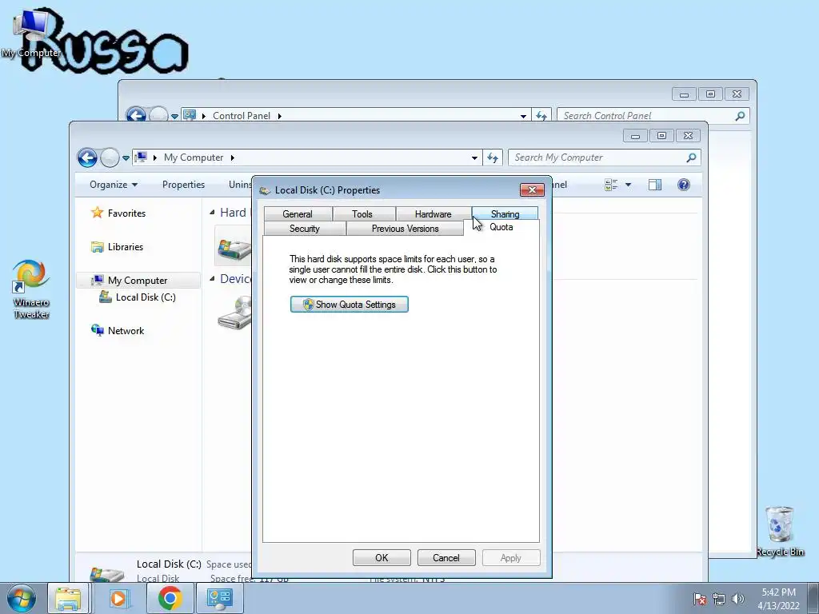
Task: Select Libraries in navigation pane
Action: (118, 246)
